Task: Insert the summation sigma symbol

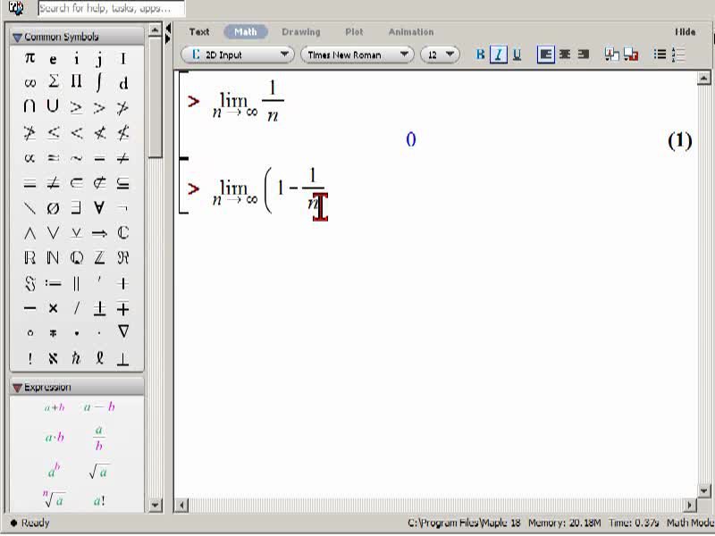Action: pyautogui.click(x=53, y=82)
